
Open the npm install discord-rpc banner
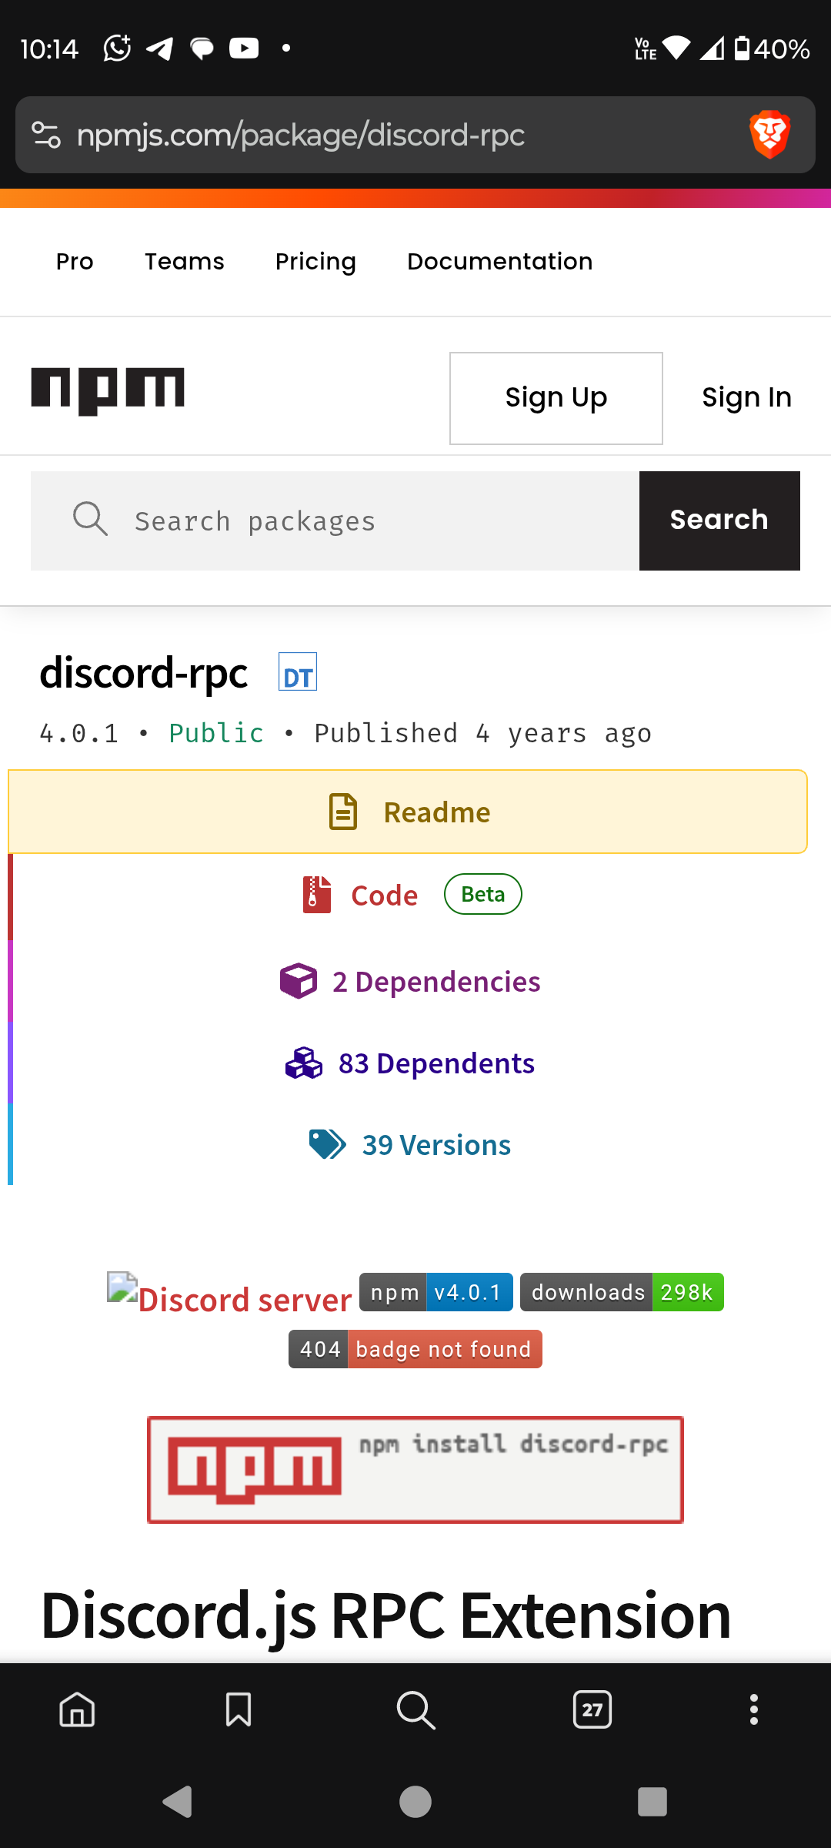415,1470
